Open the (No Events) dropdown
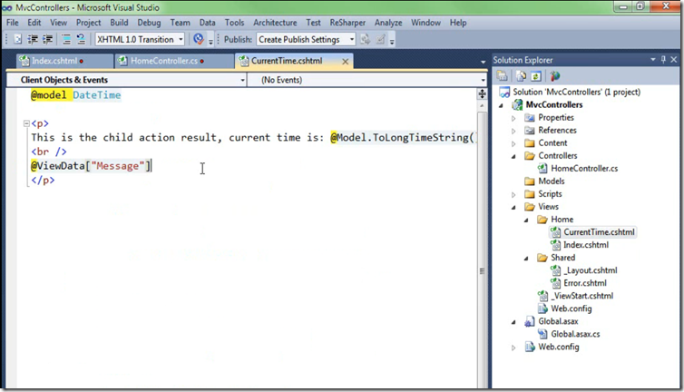This screenshot has height=392, width=684. [x=483, y=80]
